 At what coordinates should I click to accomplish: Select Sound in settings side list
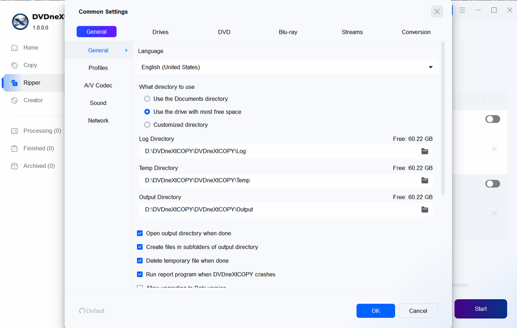coord(98,103)
